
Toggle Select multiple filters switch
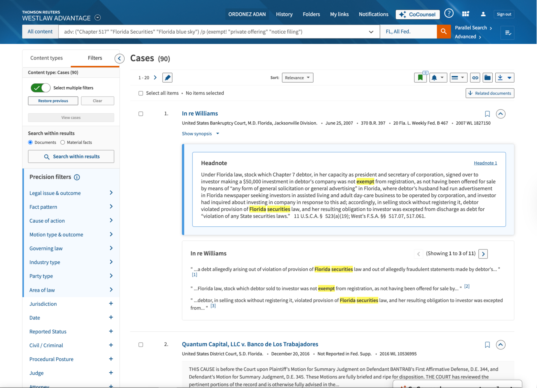(x=41, y=88)
